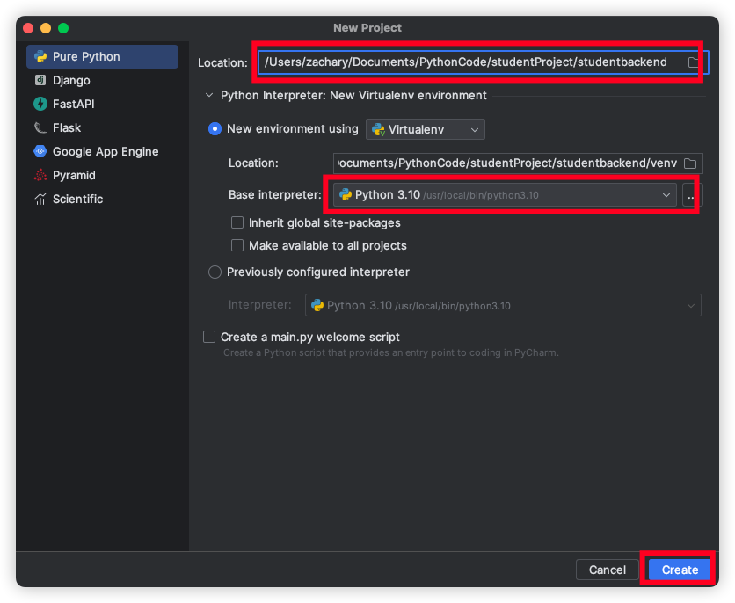Select the Flask project type

pyautogui.click(x=102, y=128)
